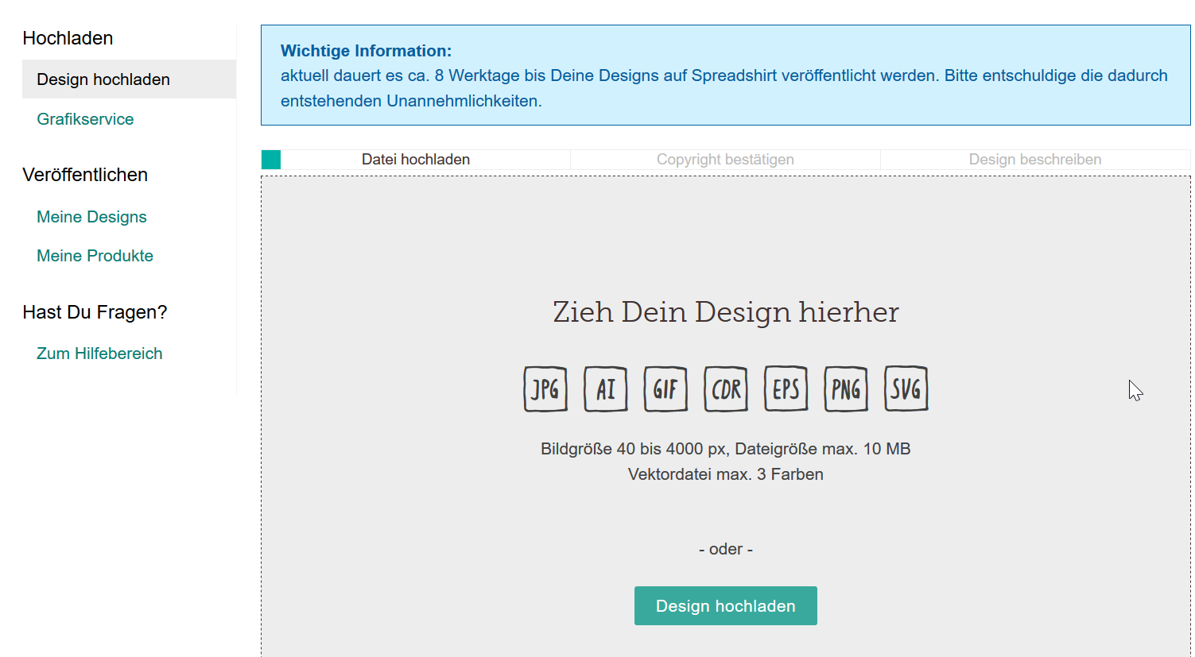Select Design hochladen in sidebar
Screen dimensions: 1195x657
pos(103,79)
